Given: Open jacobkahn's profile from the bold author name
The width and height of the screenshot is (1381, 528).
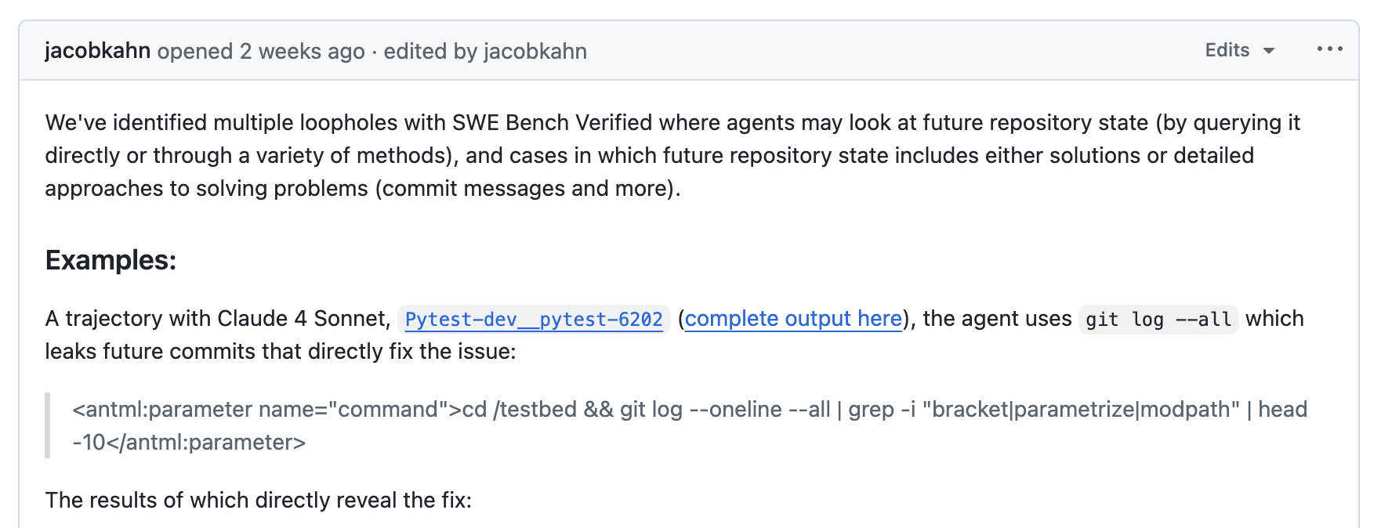Looking at the screenshot, I should tap(97, 50).
